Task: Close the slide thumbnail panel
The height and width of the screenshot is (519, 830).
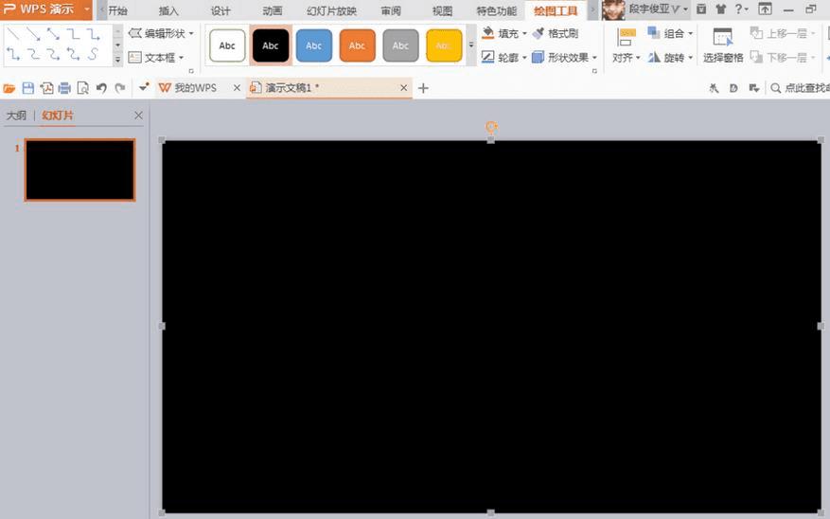Action: tap(139, 115)
